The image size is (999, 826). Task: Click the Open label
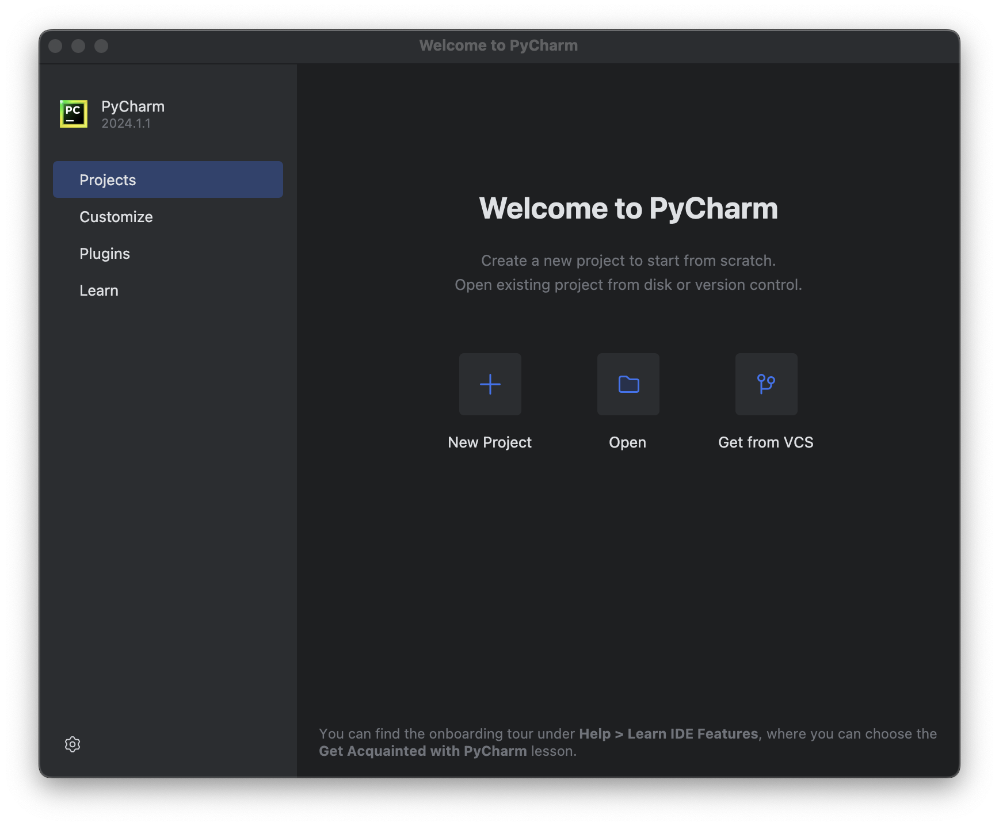point(628,442)
